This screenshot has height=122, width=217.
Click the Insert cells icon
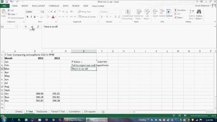tap(155, 12)
